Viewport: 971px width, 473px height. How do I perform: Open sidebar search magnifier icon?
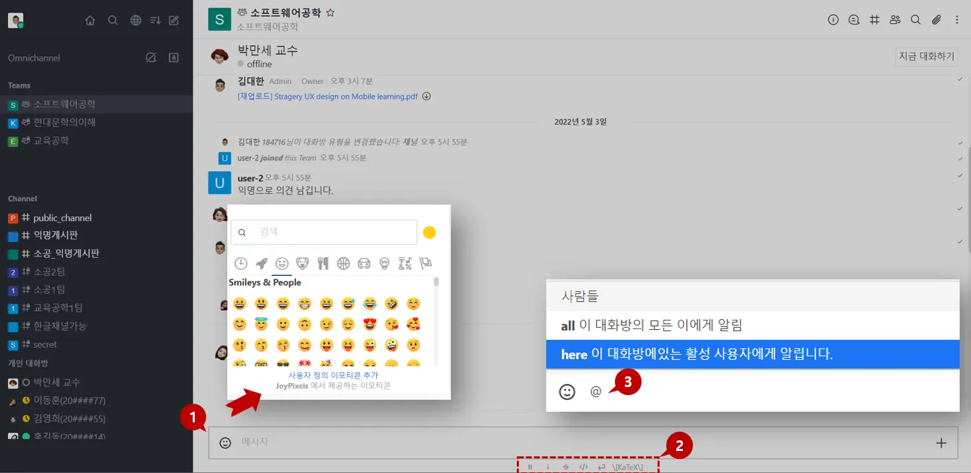tap(113, 21)
